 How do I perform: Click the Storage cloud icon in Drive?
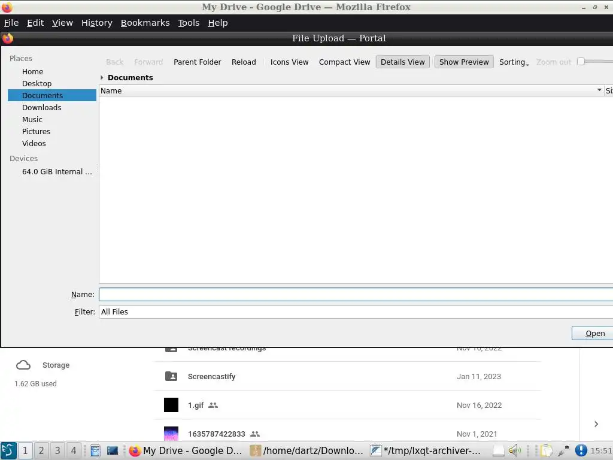click(x=23, y=365)
